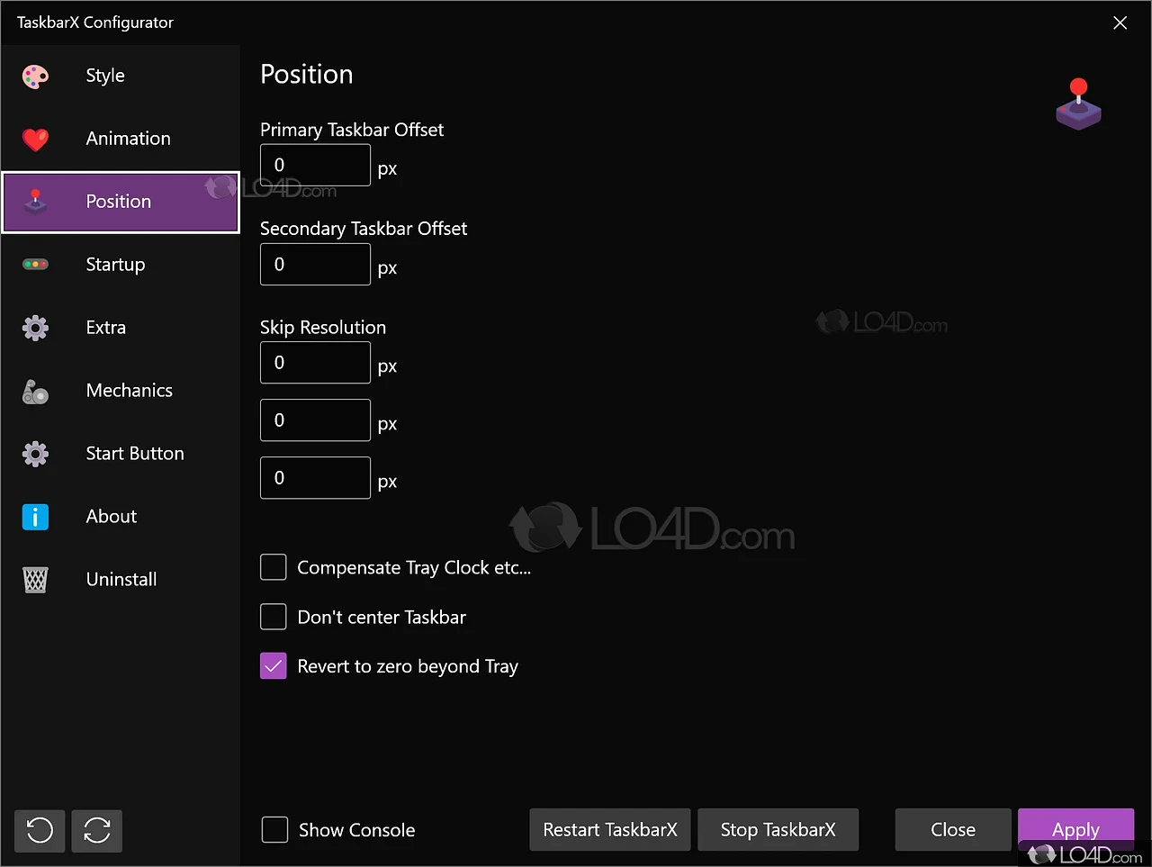Click the gear icon beside Extra
The width and height of the screenshot is (1152, 867).
35,328
